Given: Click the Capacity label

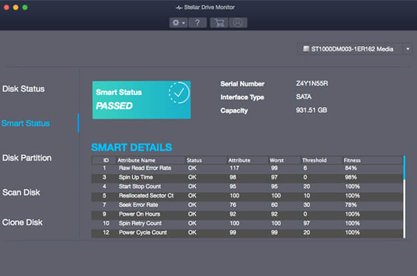Looking at the screenshot, I should click(x=234, y=110).
